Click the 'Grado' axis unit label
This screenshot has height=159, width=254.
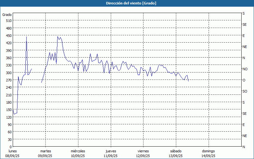point(7,15)
